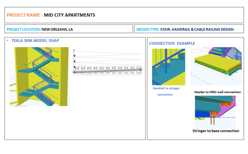Image resolution: width=248 pixels, height=154 pixels.
Task: Click the Stringer to base connection caption
Action: pos(216,131)
